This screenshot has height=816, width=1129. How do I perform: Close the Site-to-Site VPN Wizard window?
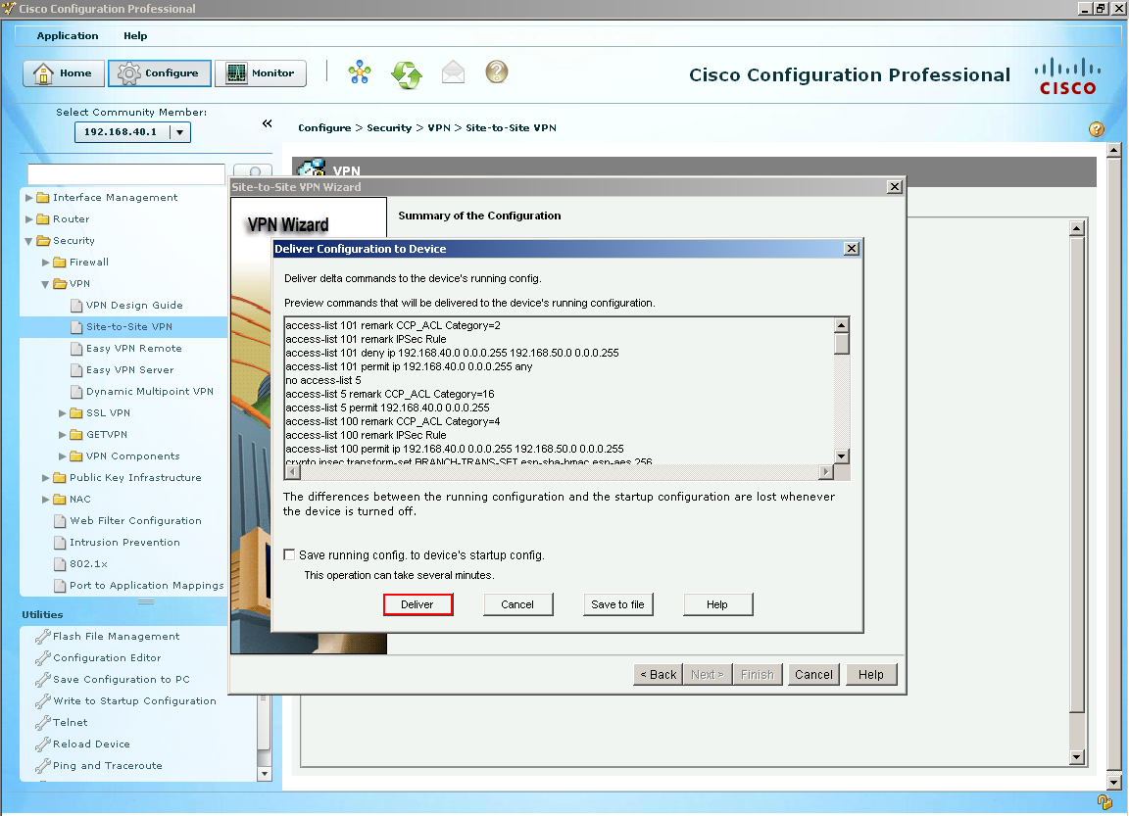pos(894,187)
